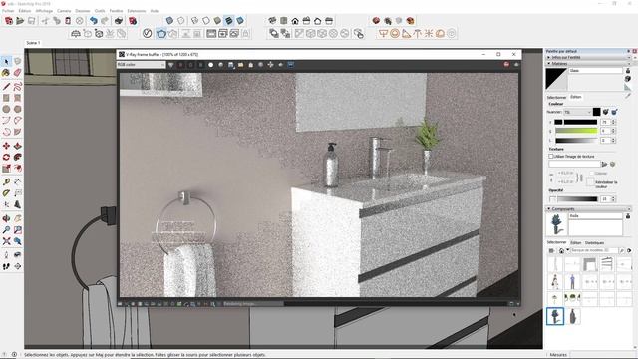Viewport: 638px width, 359px height.
Task: Click the Open file folder icon
Action: (20, 21)
